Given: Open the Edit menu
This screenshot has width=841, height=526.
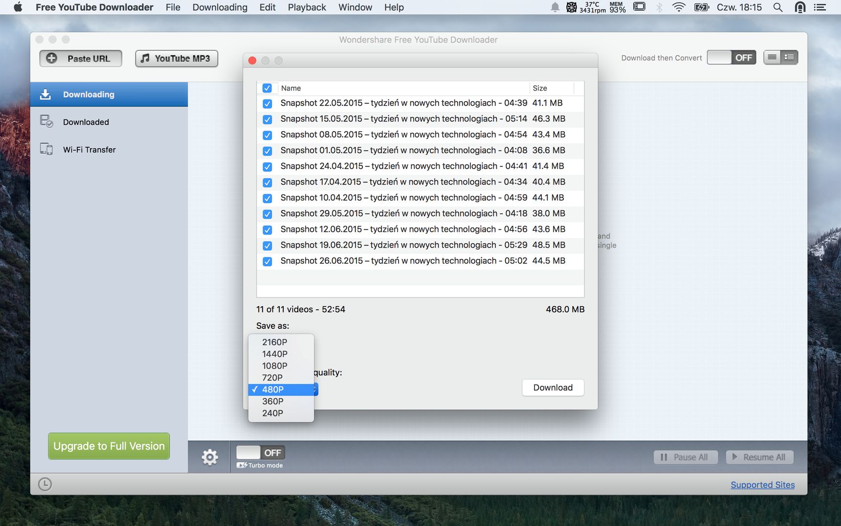Looking at the screenshot, I should (x=267, y=7).
